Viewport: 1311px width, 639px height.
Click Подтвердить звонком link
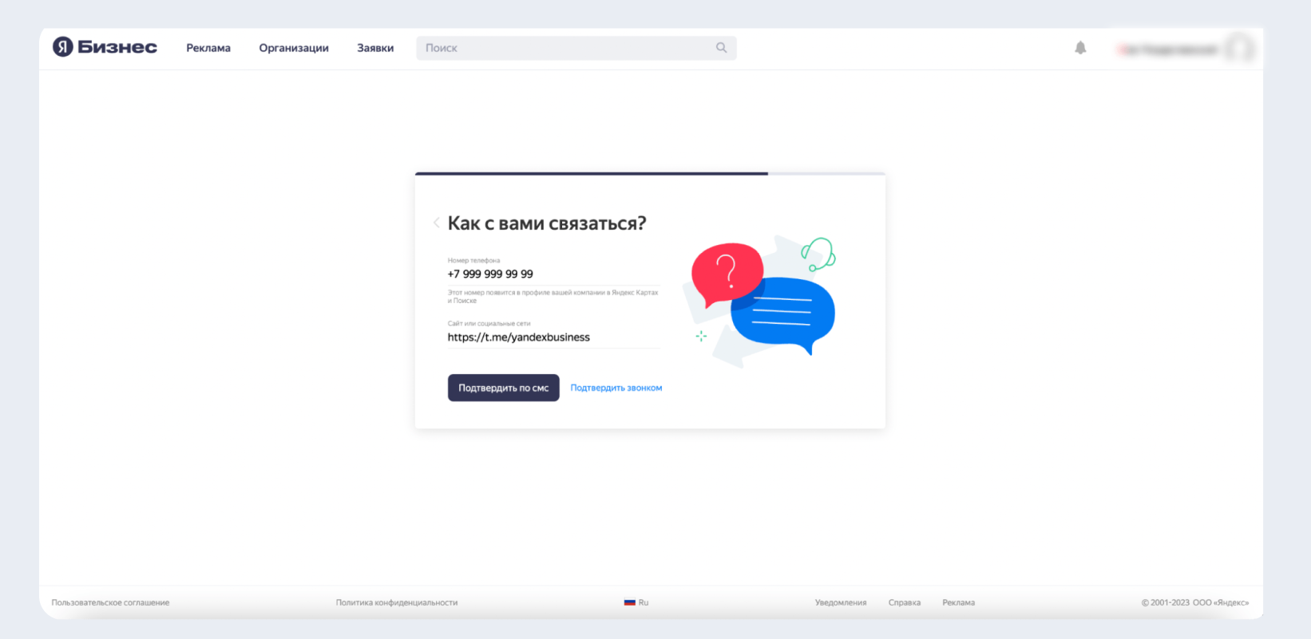(616, 388)
